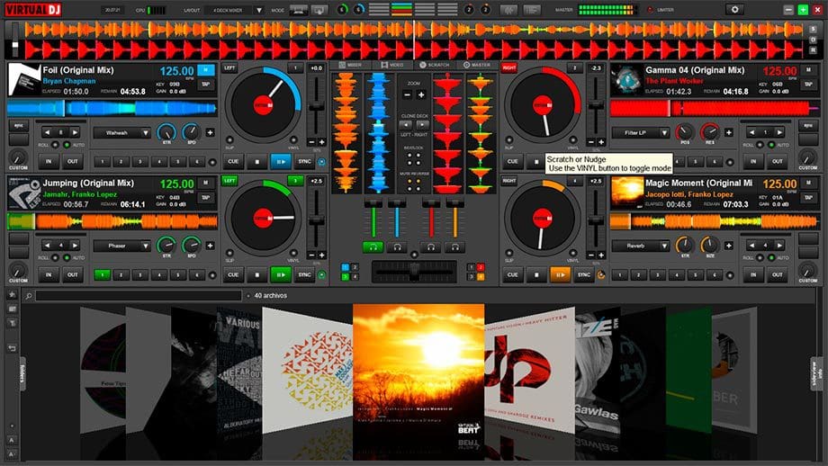Screen dimensions: 828x466
Task: Click the orange icon next to Magic Moment SYNC
Action: click(601, 275)
